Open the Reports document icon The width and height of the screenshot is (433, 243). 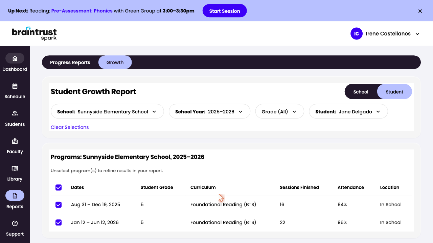tap(15, 196)
